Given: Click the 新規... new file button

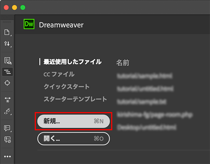Looking at the screenshot, I should (x=73, y=121).
